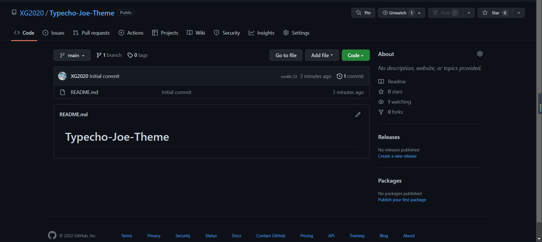Viewport: 542px width, 242px height.
Task: Open the Pricing footer link
Action: 307,236
